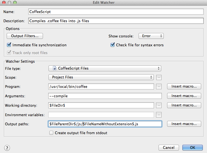Insert macro for Output paths
Image resolution: width=207 pixels, height=153 pixels.
coord(184,124)
